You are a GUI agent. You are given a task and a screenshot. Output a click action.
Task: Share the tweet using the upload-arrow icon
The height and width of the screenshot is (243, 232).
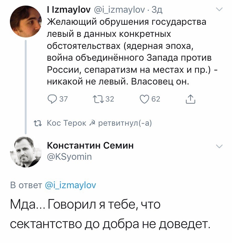pos(191,99)
